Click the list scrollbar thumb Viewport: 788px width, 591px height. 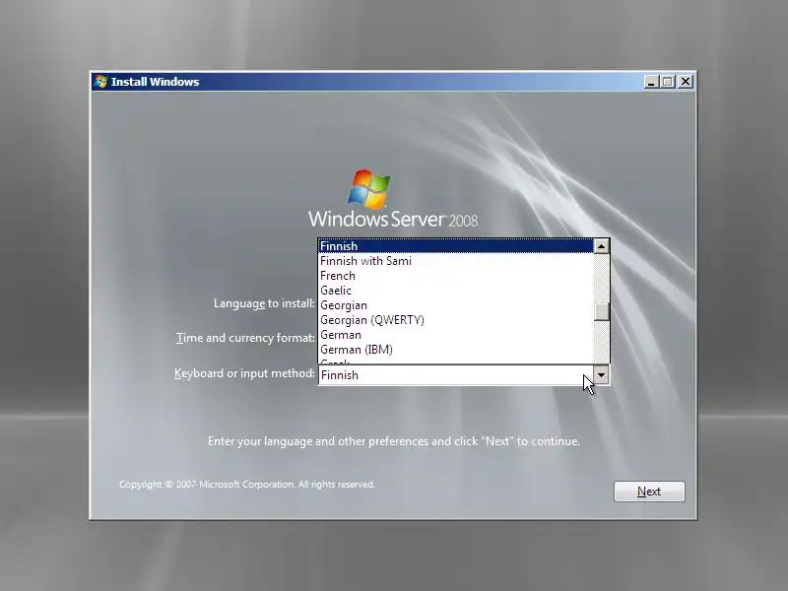tap(601, 311)
